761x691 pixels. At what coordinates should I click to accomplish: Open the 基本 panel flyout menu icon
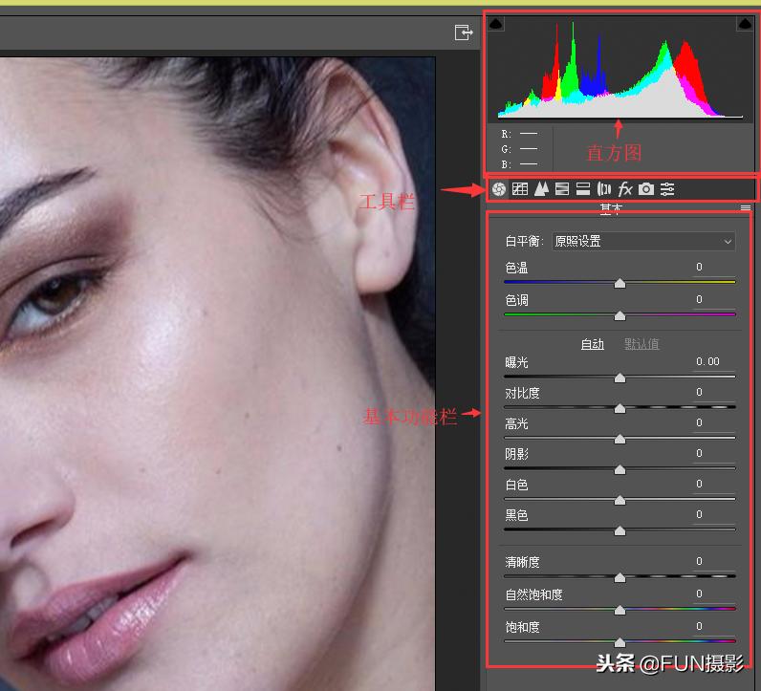(x=746, y=208)
